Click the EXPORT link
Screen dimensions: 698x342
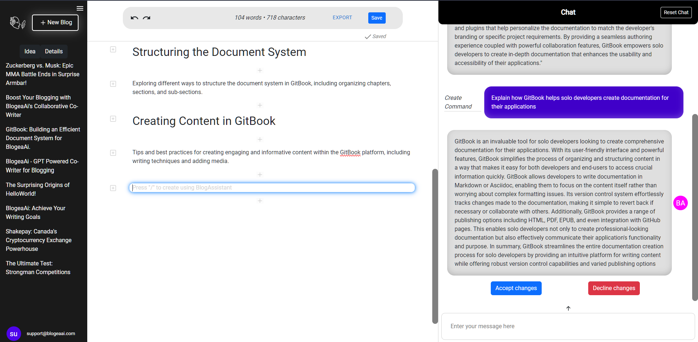click(342, 17)
